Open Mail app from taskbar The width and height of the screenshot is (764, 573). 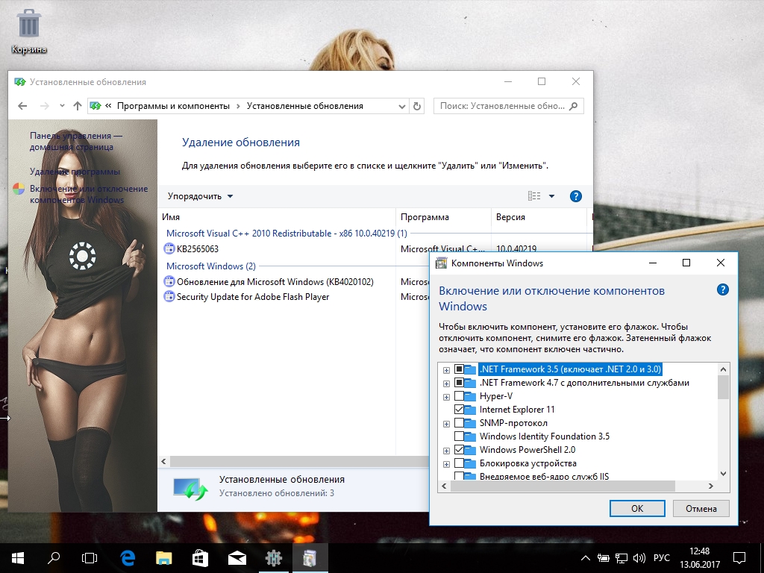(237, 558)
